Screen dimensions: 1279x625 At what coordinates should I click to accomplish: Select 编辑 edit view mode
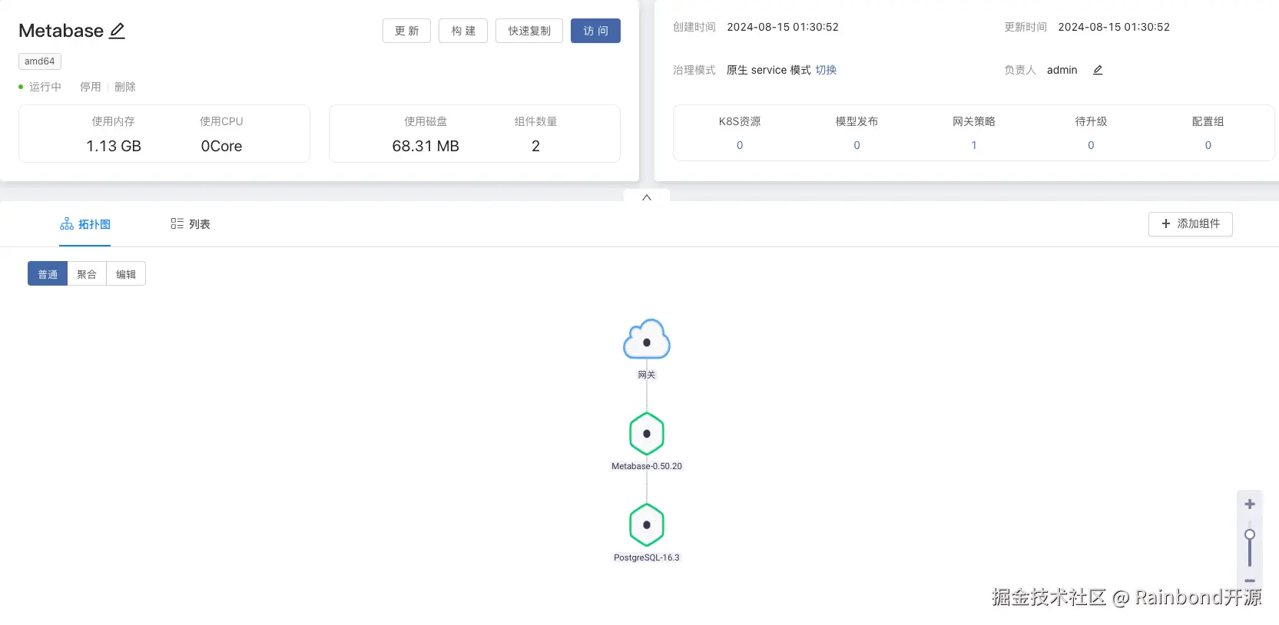click(126, 274)
